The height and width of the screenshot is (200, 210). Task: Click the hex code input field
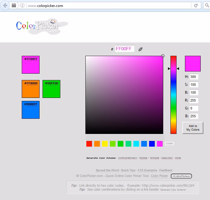(x=124, y=49)
